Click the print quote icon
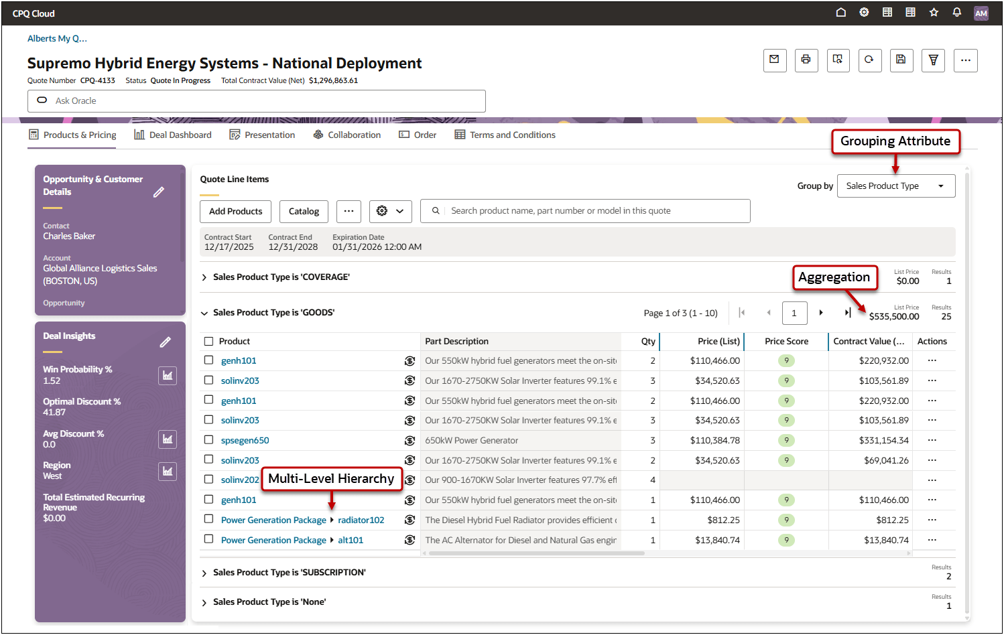This screenshot has height=635, width=1004. (806, 60)
